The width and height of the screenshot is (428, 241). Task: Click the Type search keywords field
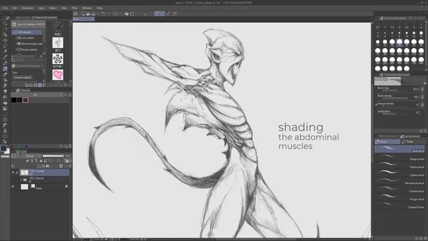tap(28, 66)
